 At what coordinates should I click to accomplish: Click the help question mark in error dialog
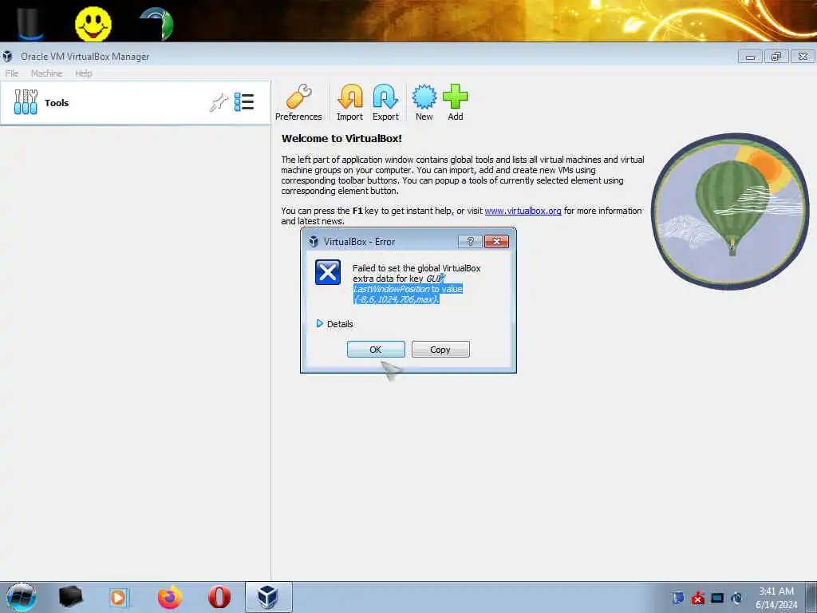click(469, 241)
